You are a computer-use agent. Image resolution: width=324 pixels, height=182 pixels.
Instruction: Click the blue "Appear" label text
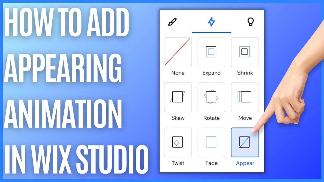click(245, 163)
